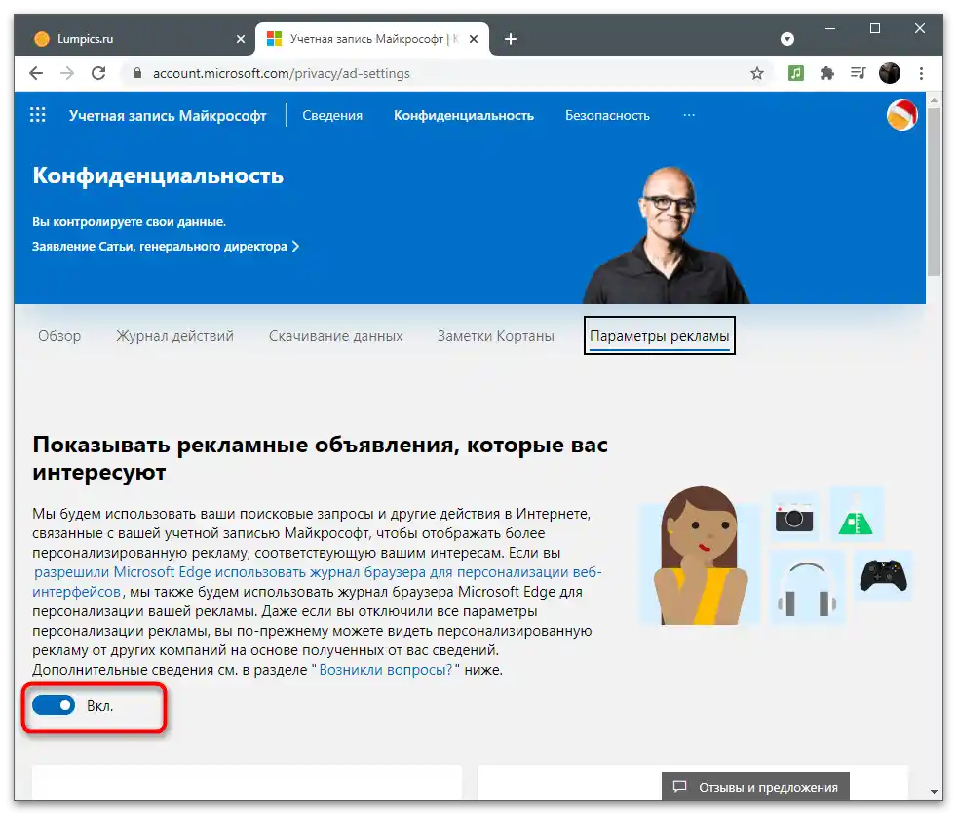View site info via the padlock icon
This screenshot has width=957, height=815.
coord(137,73)
